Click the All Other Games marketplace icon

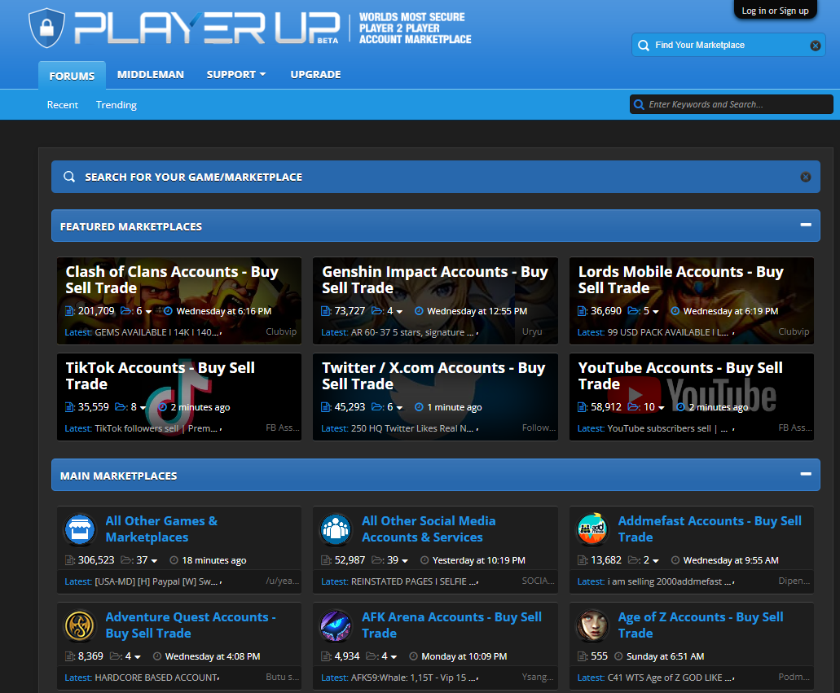coord(80,529)
